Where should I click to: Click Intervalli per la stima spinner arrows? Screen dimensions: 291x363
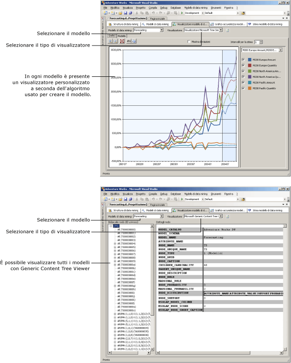(261, 42)
